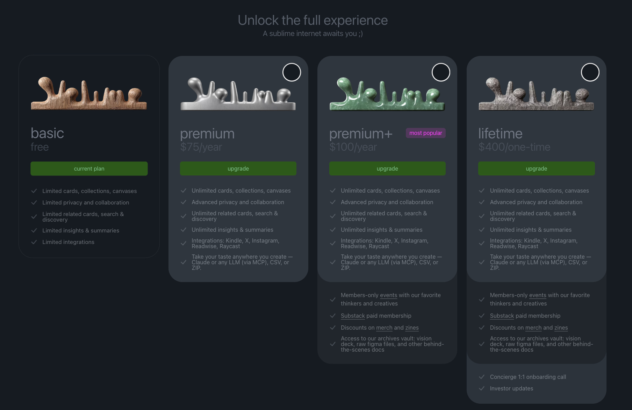
Task: Upgrade to the lifetime $400 plan
Action: 536,168
